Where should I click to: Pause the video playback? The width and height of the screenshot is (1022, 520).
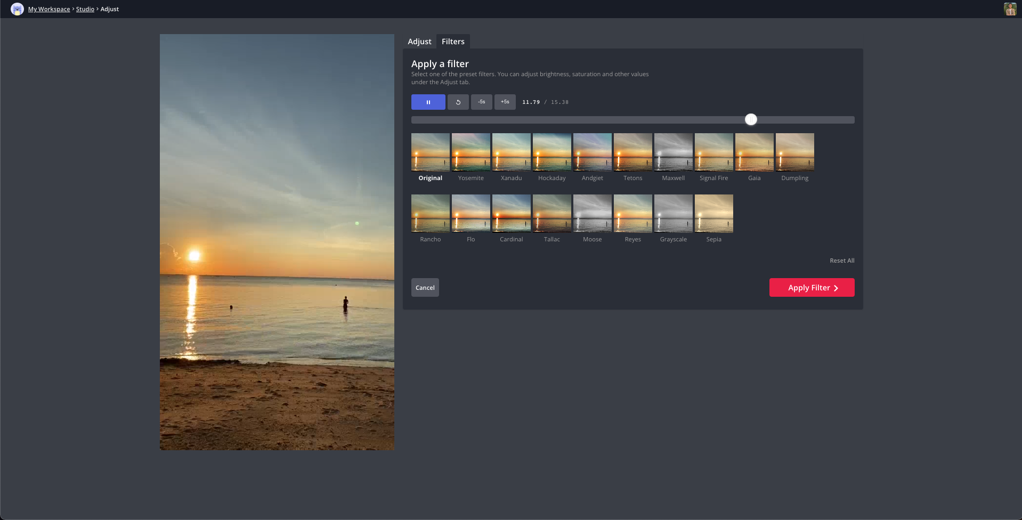coord(428,102)
